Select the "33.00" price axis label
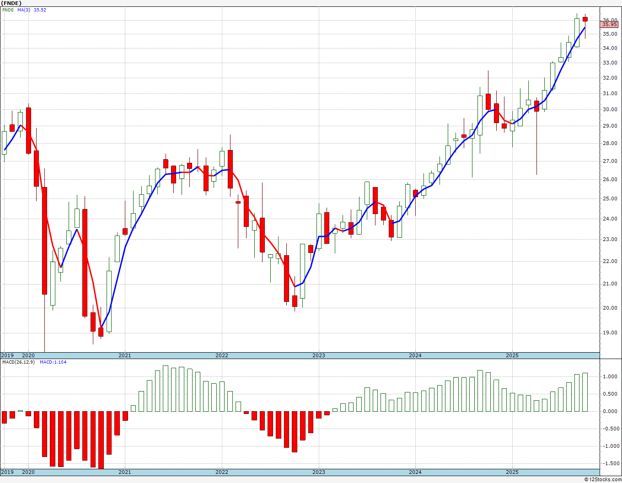The height and width of the screenshot is (483, 622). point(610,63)
